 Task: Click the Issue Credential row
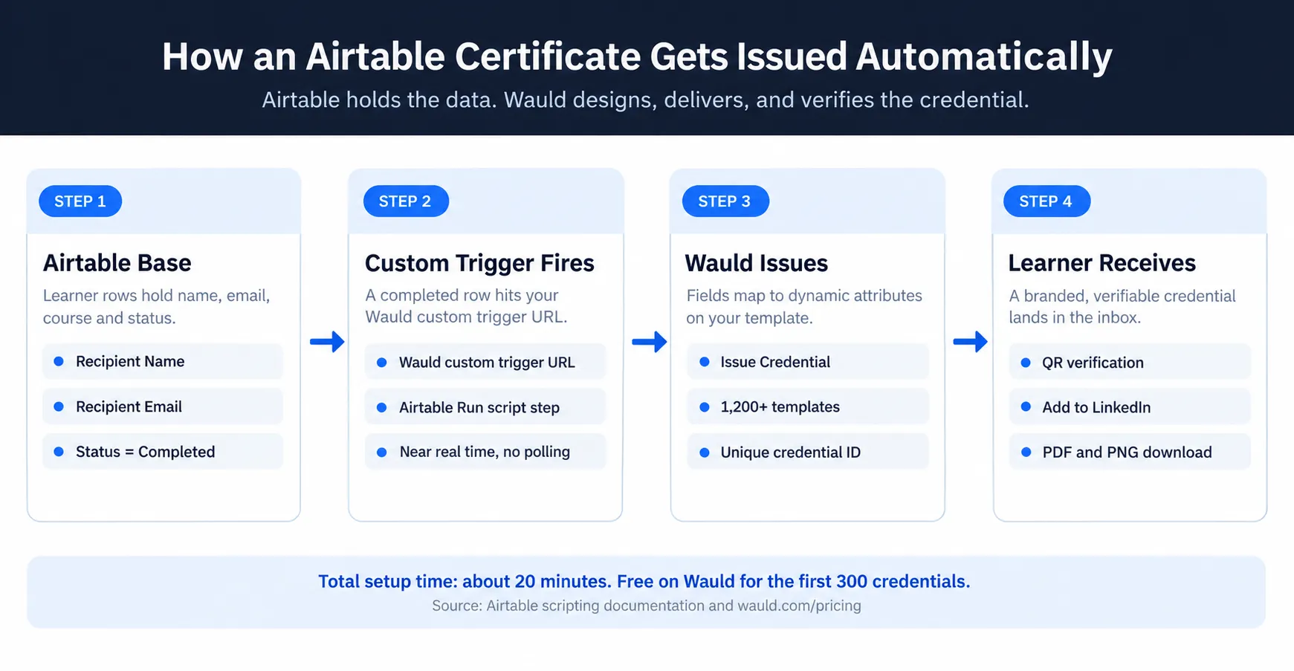click(x=808, y=362)
